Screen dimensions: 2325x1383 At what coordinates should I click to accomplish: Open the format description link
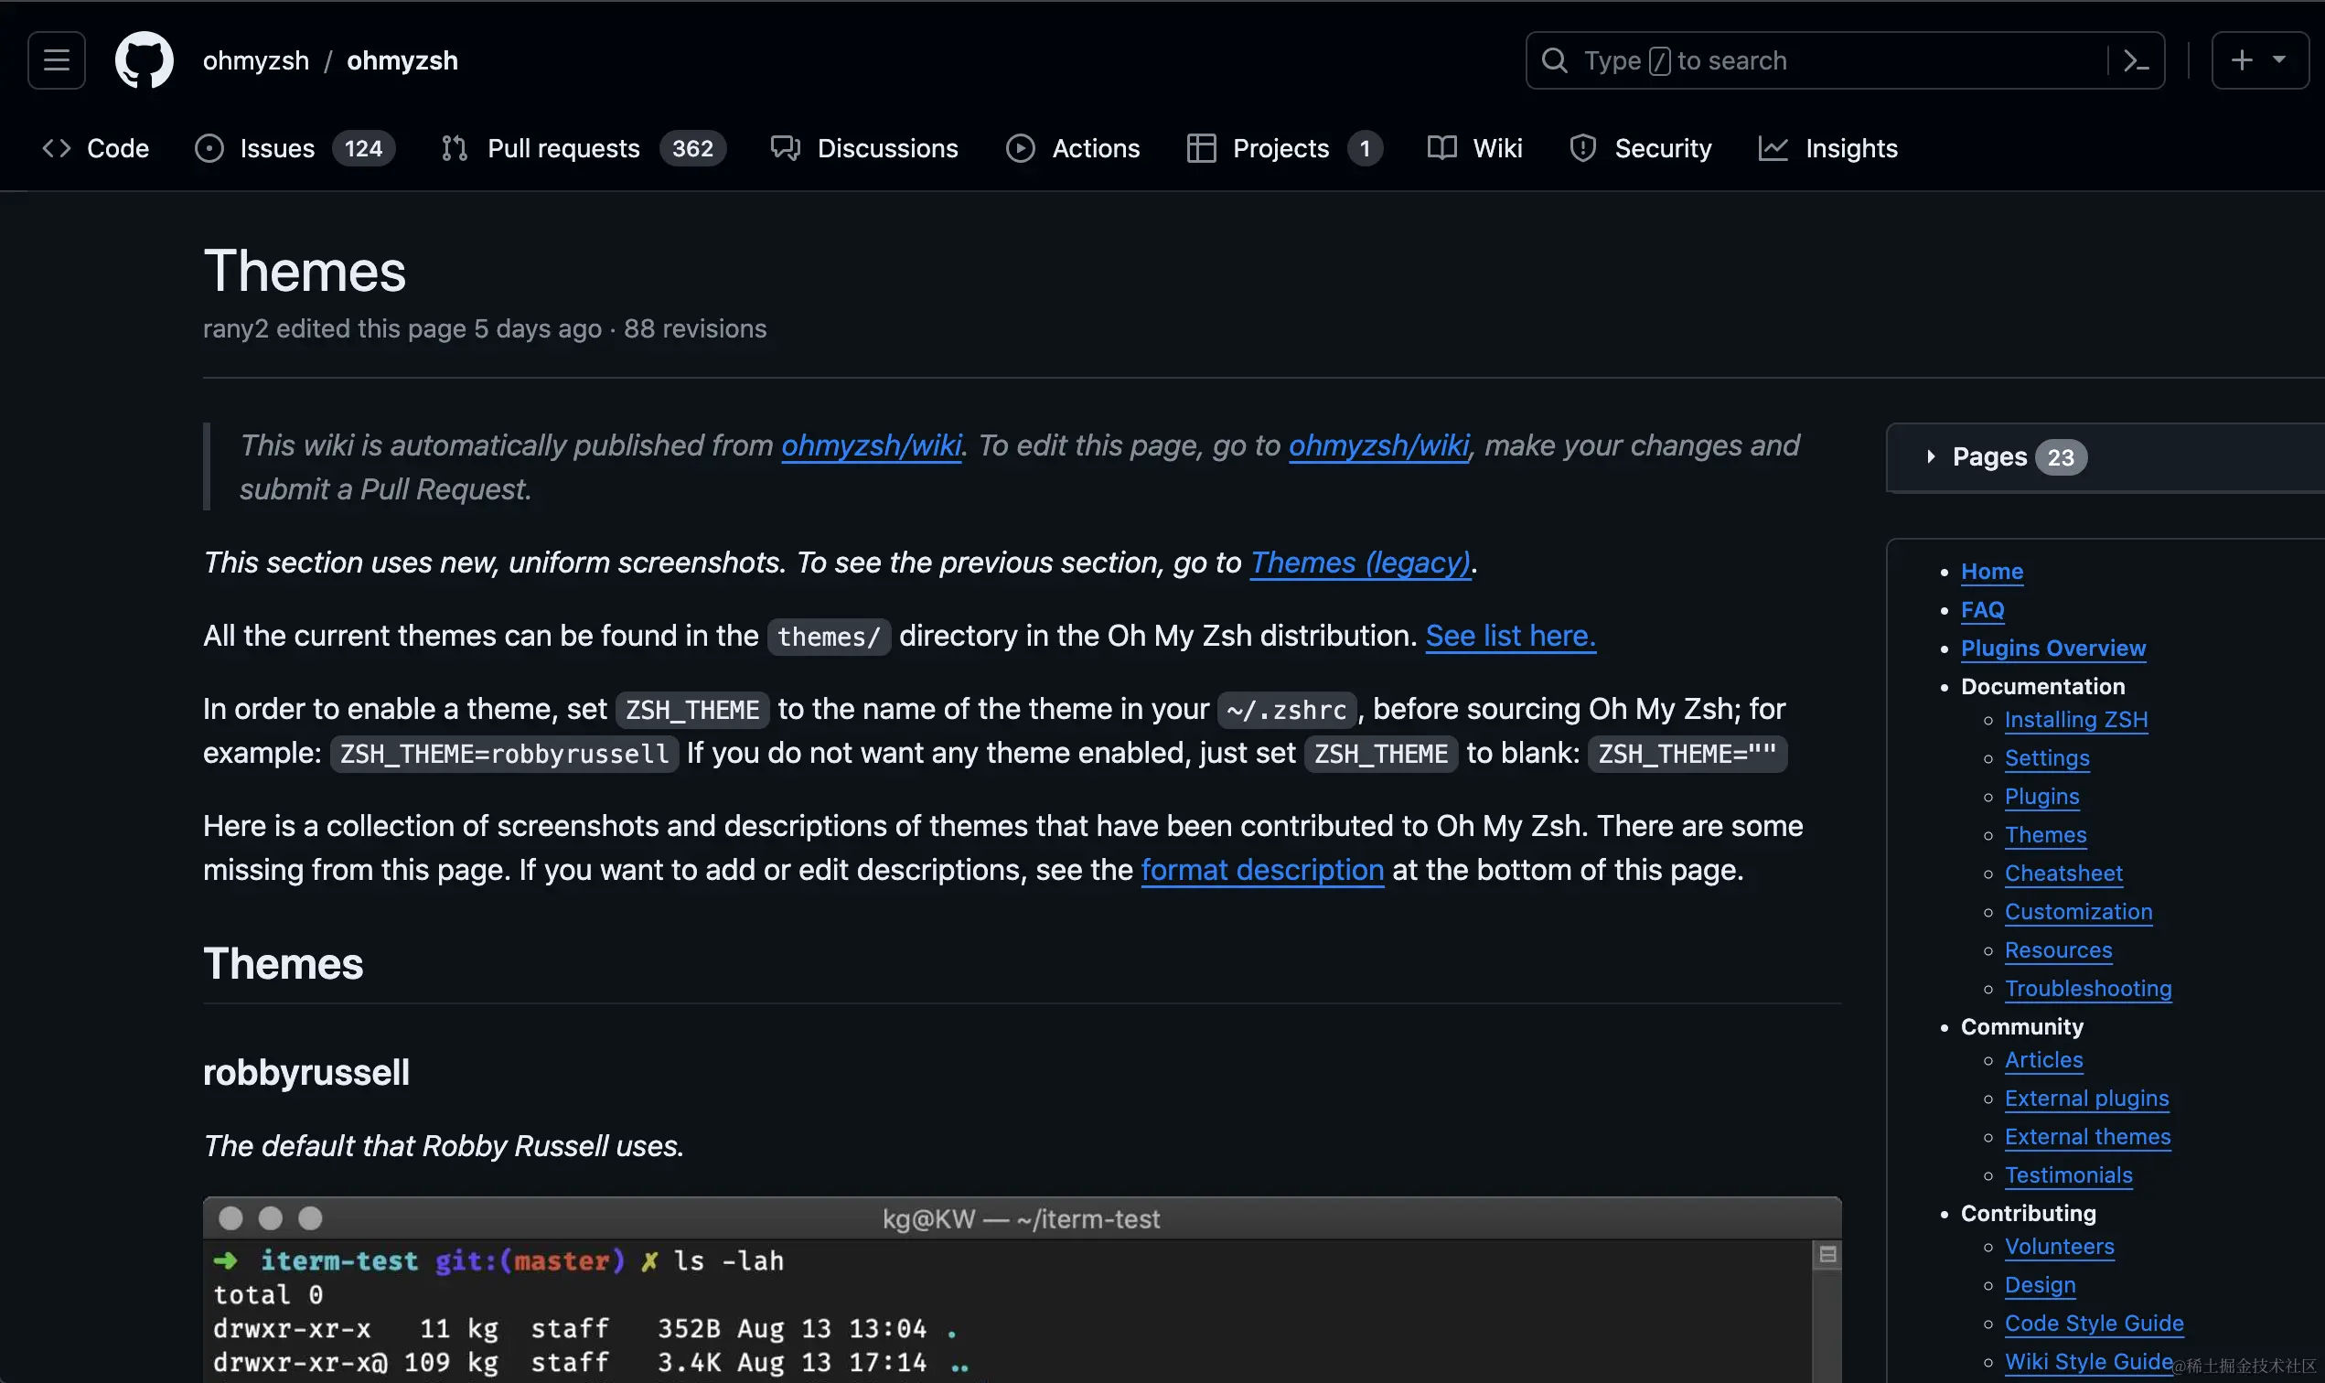[x=1262, y=870]
